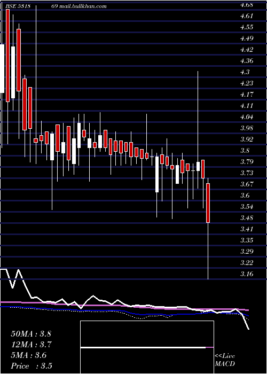Select the 4.55 price level label
This screenshot has width=267, height=374.
click(x=247, y=27)
